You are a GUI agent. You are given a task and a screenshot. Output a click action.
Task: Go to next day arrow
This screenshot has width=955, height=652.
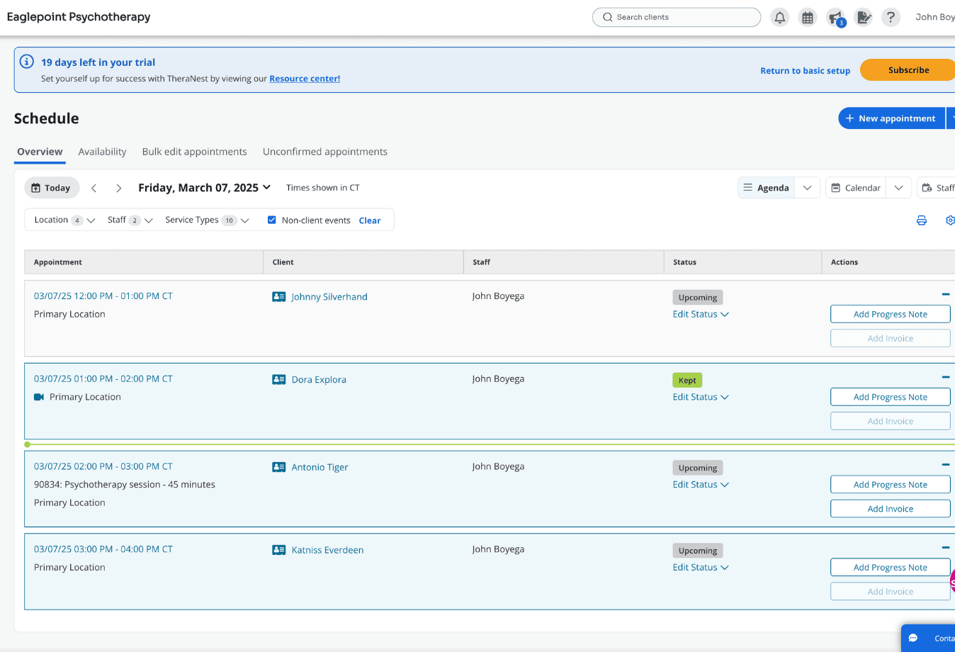pyautogui.click(x=118, y=188)
